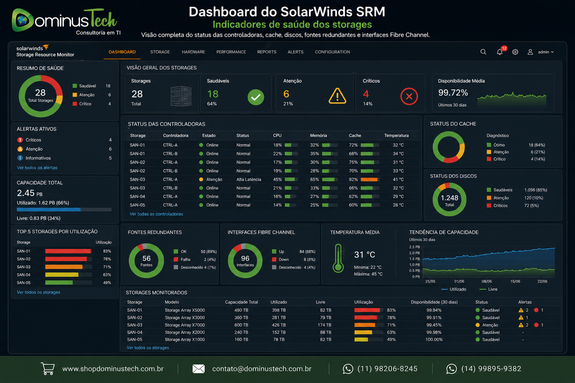Click WhatsApp icon beside (11) 98206-8245

(x=348, y=369)
